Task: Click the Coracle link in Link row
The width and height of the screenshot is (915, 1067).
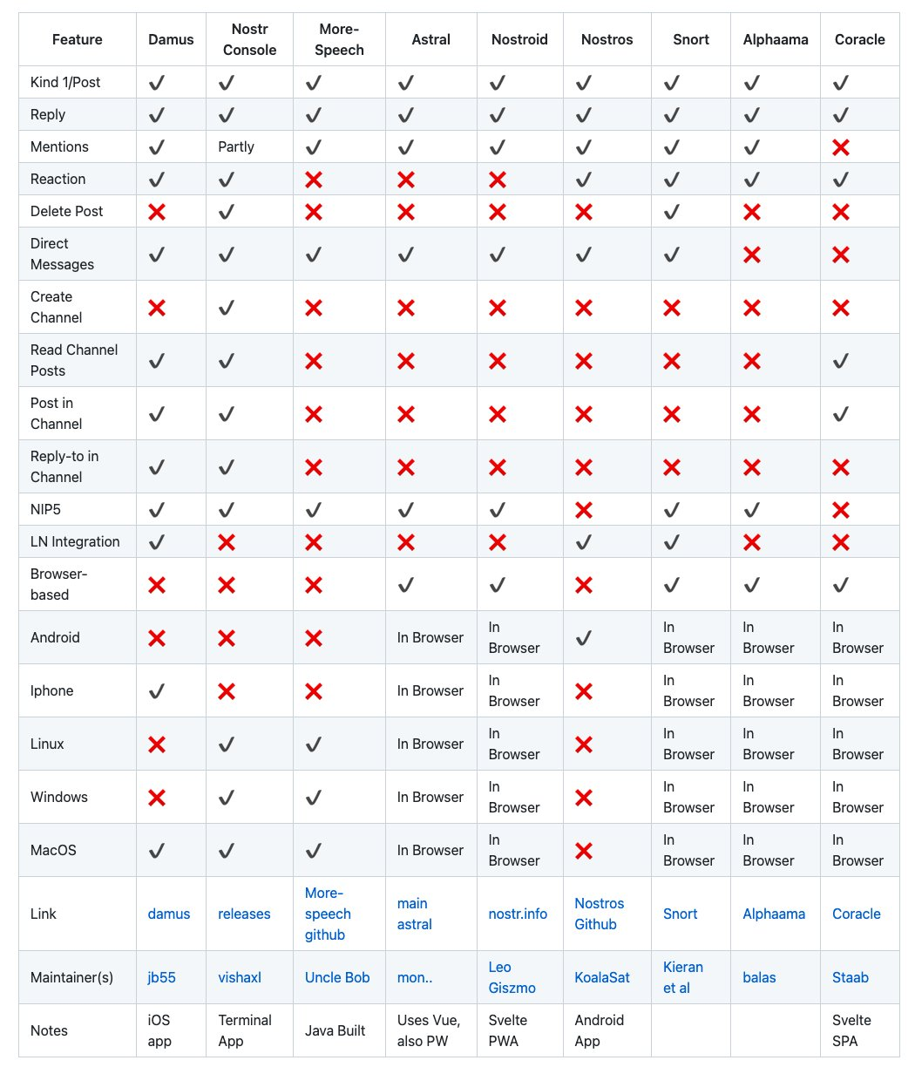Action: pyautogui.click(x=857, y=914)
